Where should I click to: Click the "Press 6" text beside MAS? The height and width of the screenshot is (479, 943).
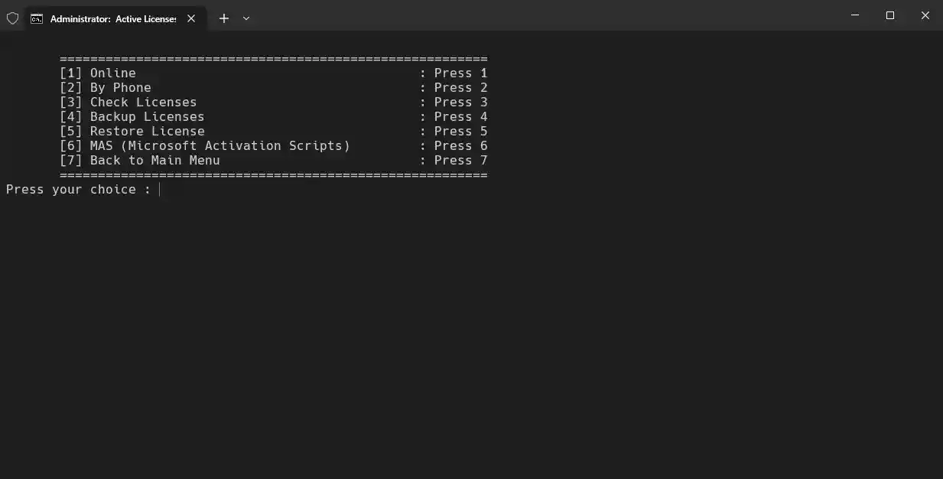click(460, 146)
